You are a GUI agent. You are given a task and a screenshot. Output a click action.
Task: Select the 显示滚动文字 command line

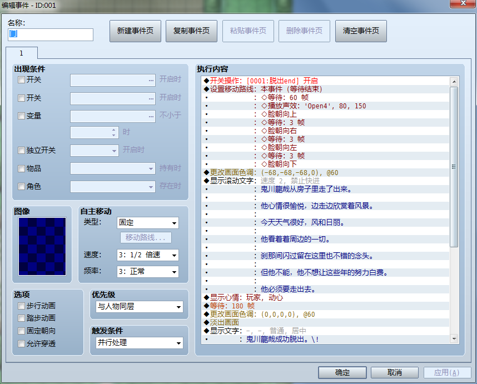click(x=325, y=181)
